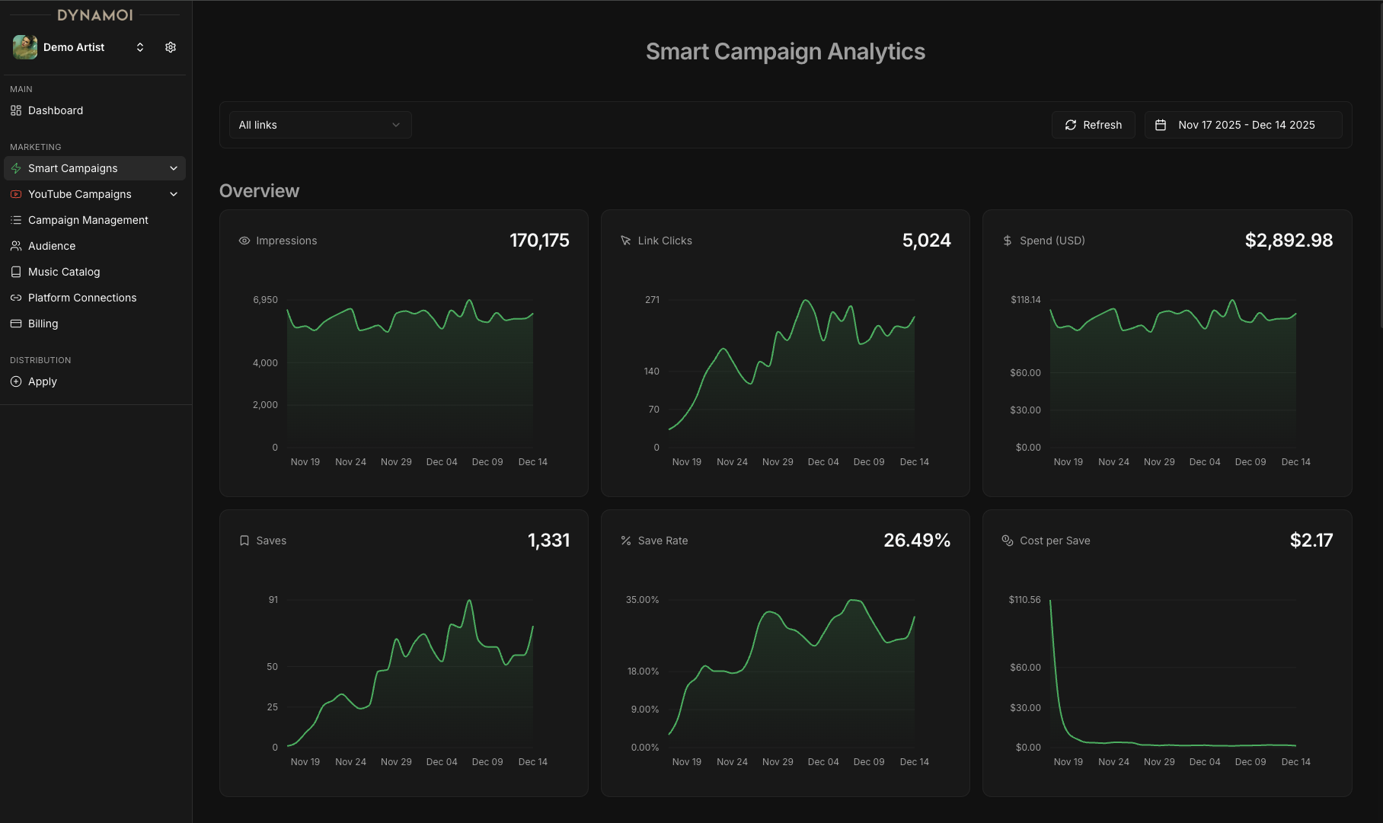This screenshot has height=823, width=1383.
Task: Open the Smart Campaigns lightning icon
Action: click(x=15, y=168)
